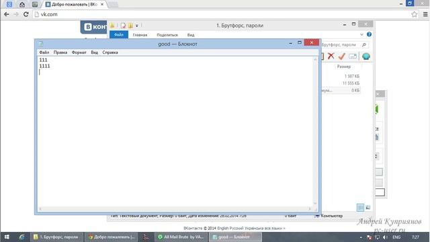
Task: Open the blue Файл tab in Explorer ribbon
Action: [x=119, y=34]
